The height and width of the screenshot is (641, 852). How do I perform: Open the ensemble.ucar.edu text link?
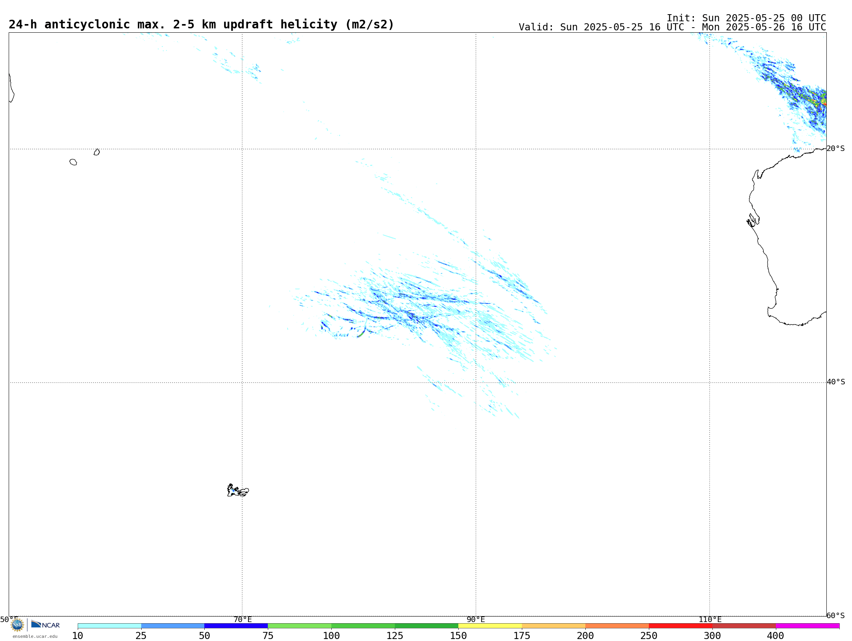coord(35,636)
